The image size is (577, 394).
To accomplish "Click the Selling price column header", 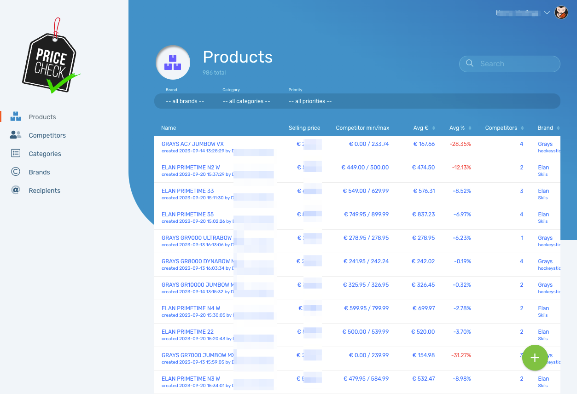I will [304, 128].
